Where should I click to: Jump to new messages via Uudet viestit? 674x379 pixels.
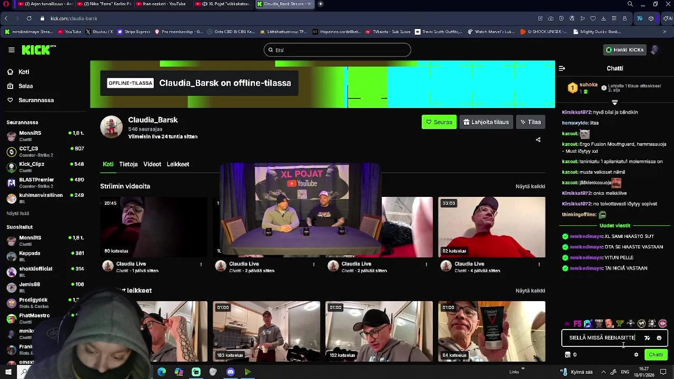pyautogui.click(x=614, y=226)
